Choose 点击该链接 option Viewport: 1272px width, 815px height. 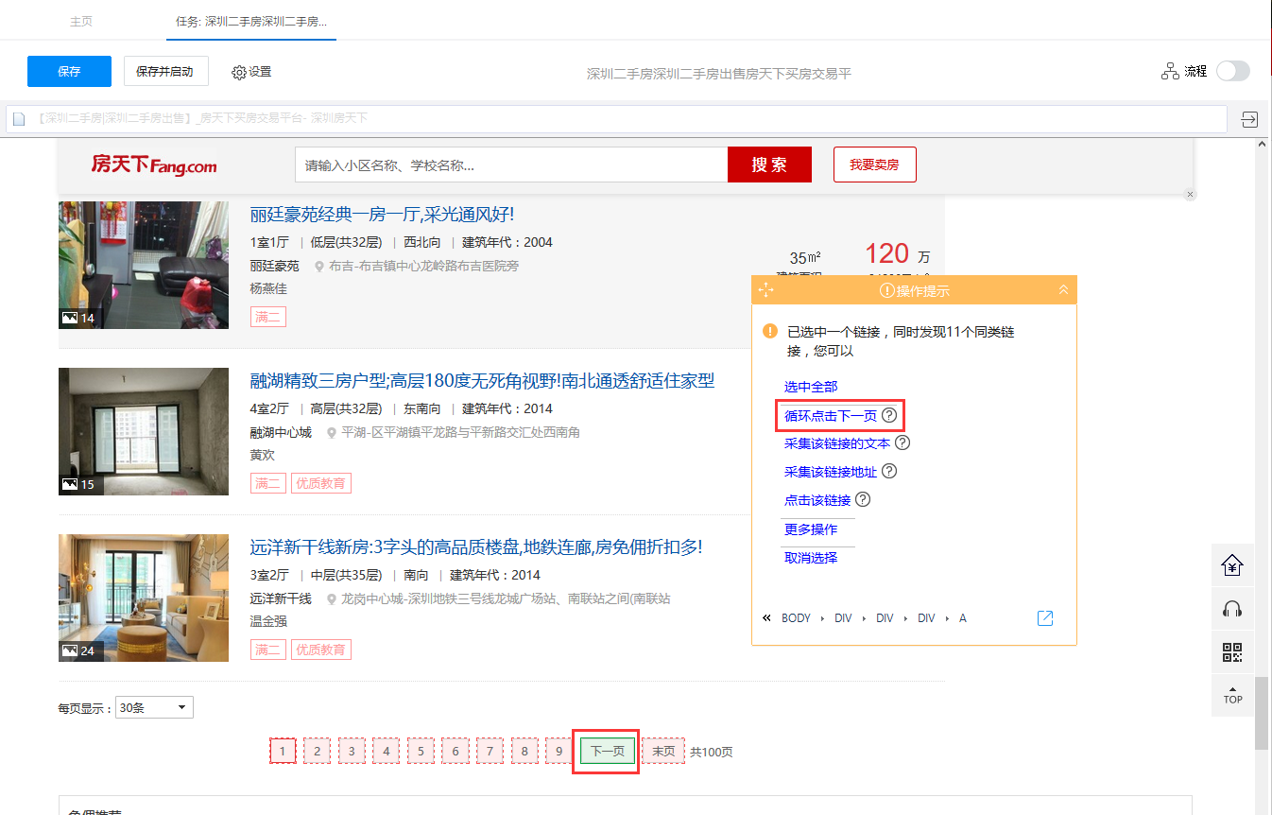(817, 500)
